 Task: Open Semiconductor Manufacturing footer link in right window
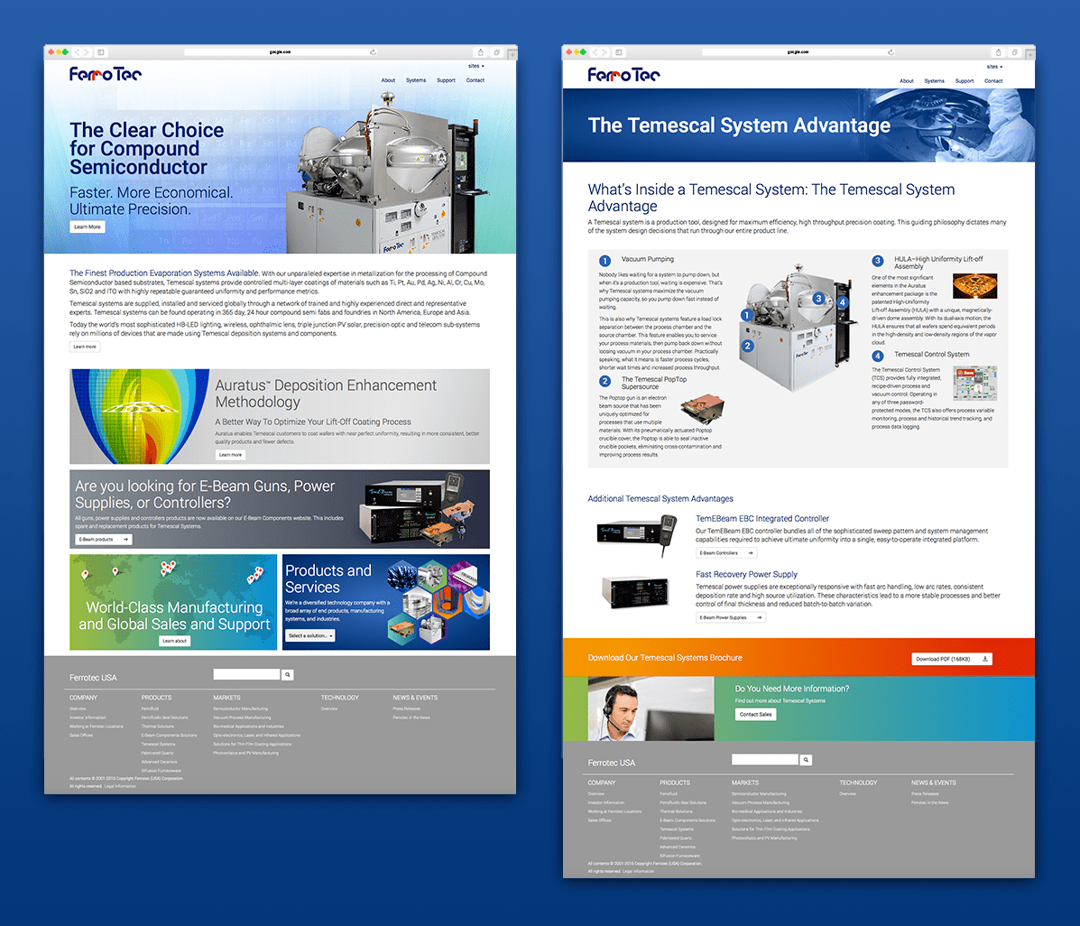pyautogui.click(x=759, y=793)
